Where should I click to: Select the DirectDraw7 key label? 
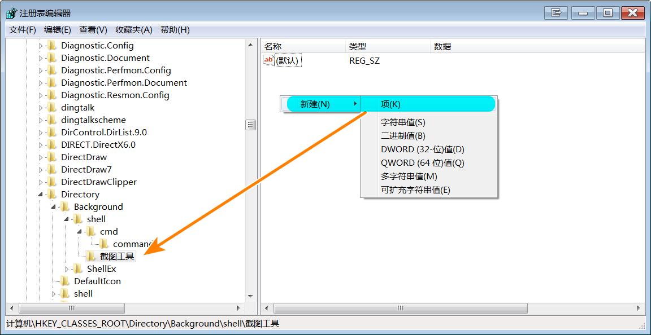(86, 170)
